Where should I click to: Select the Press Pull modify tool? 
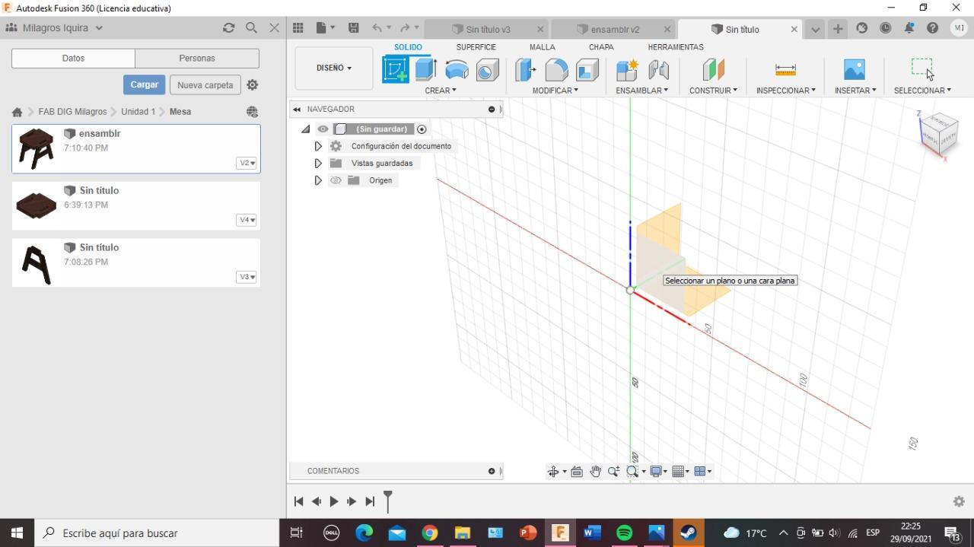pos(525,70)
